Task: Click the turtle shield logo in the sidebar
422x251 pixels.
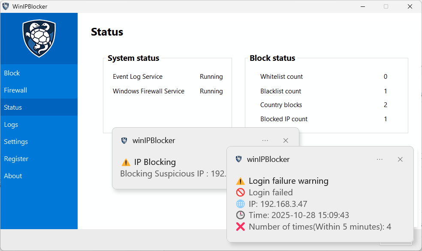Action: [39, 39]
